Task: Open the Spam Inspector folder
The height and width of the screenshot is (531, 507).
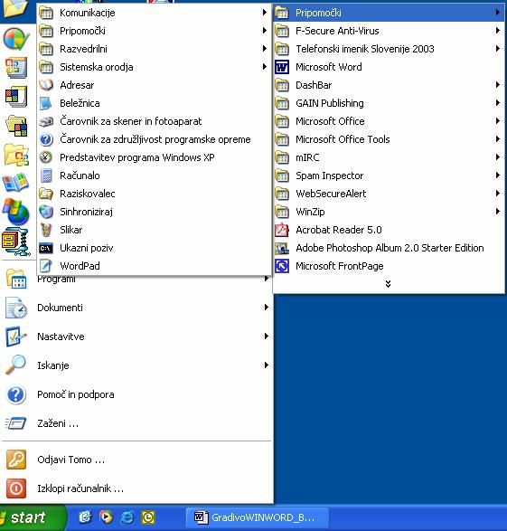Action: tap(389, 175)
